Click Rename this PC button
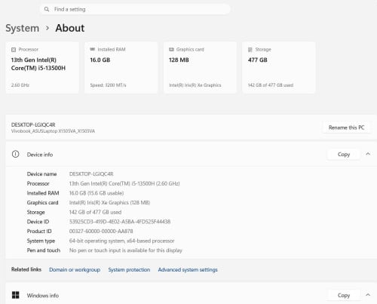Image resolution: width=377 pixels, height=304 pixels. [346, 127]
